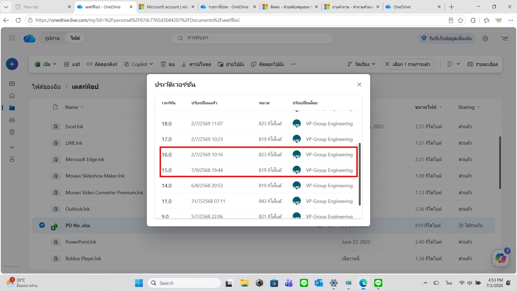Open the Copilot floating chat icon
Screen dimensions: 517x291
[501, 258]
